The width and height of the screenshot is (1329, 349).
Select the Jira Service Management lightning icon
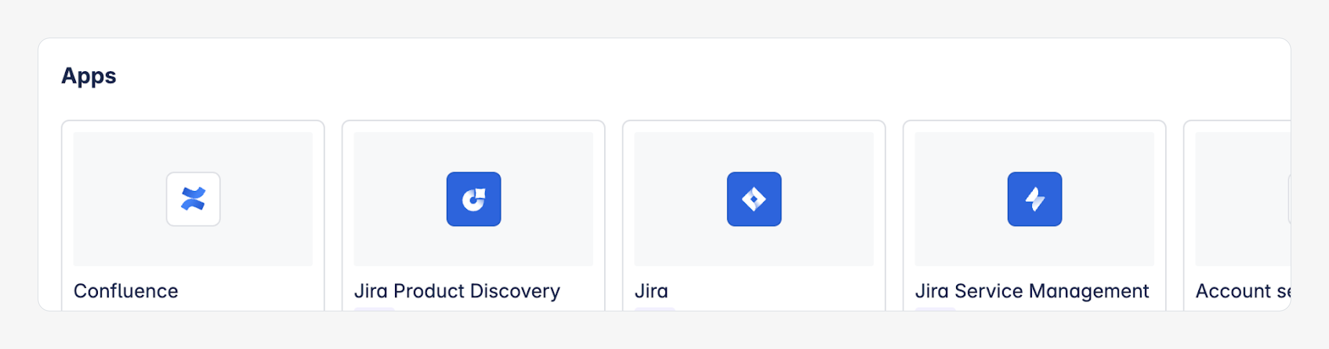coord(1034,199)
